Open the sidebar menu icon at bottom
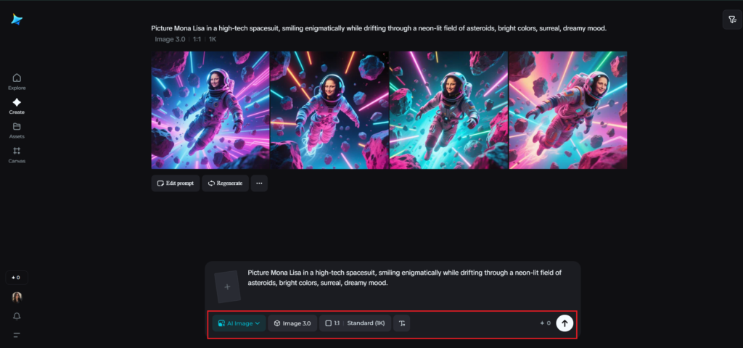 point(17,335)
